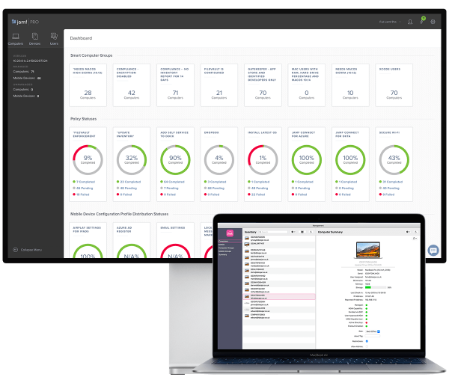Click the pink app logo on laptop
This screenshot has height=383, width=449.
tap(230, 233)
